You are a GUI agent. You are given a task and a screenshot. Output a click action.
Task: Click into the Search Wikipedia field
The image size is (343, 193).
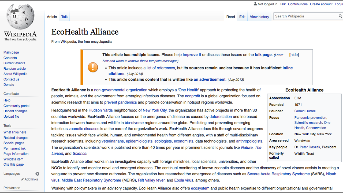305,16
